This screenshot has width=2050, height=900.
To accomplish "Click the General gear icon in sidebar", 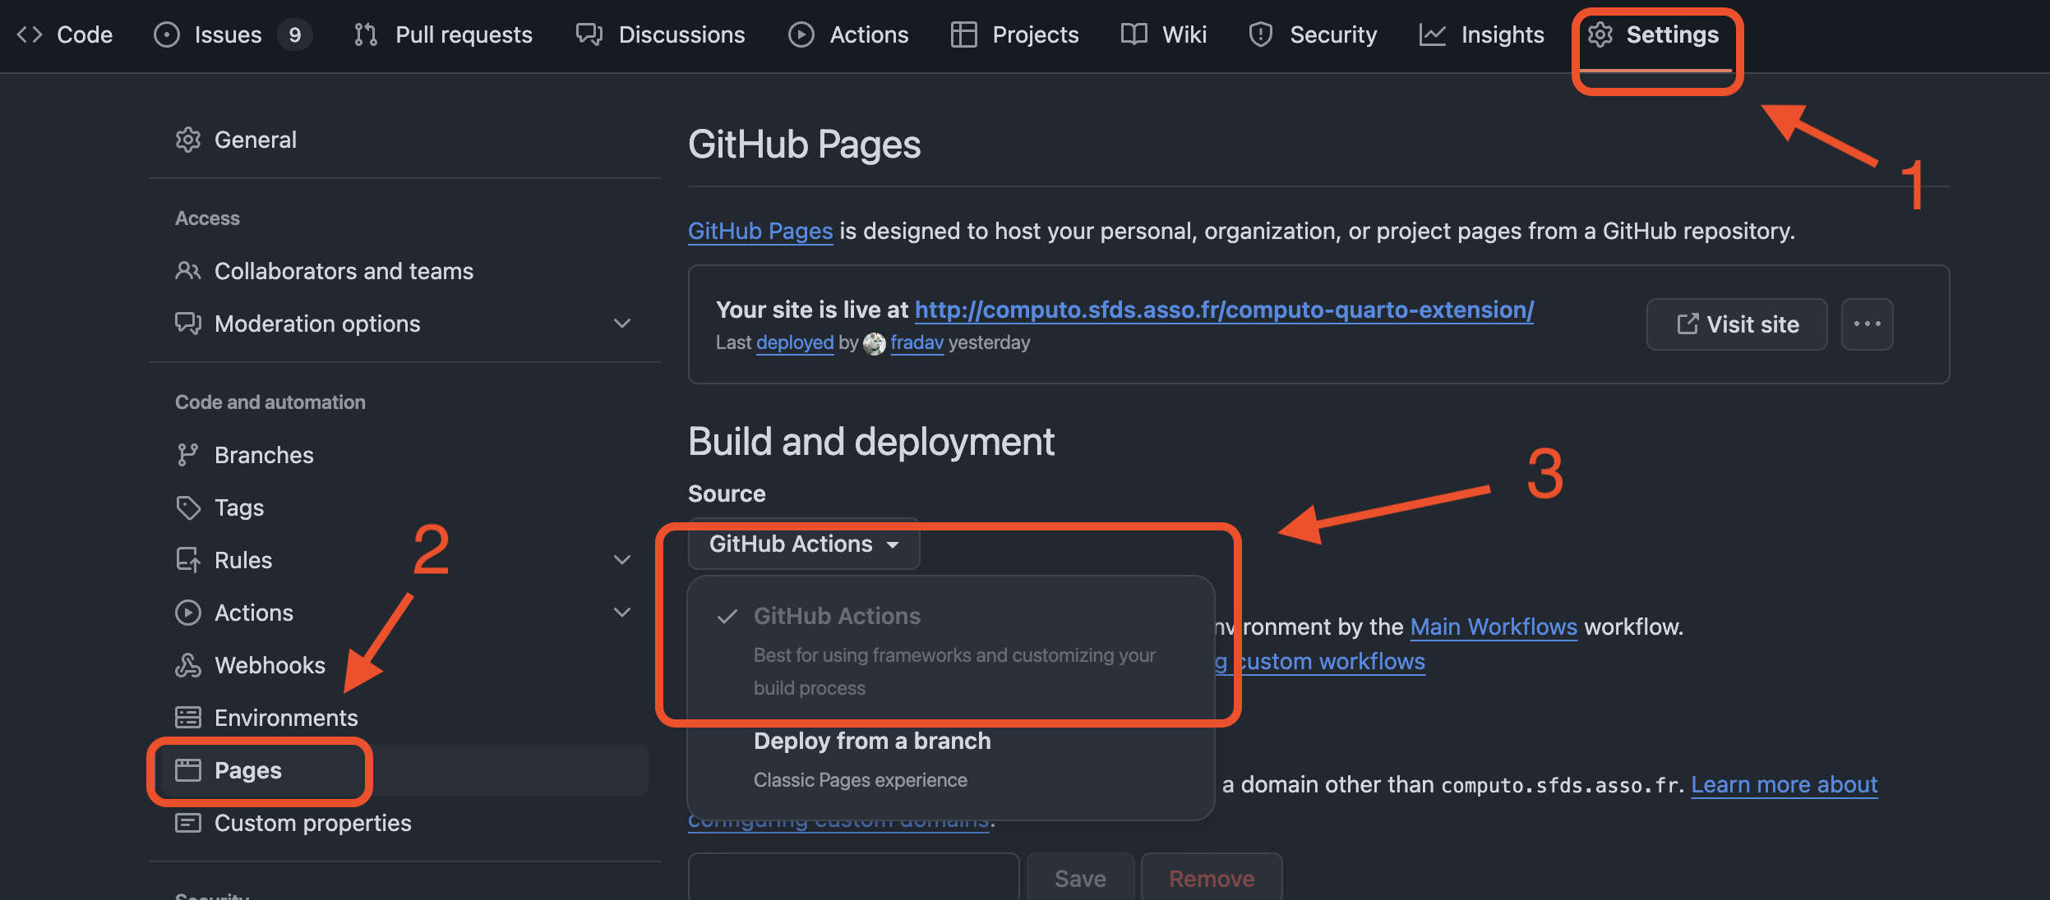I will [x=188, y=140].
